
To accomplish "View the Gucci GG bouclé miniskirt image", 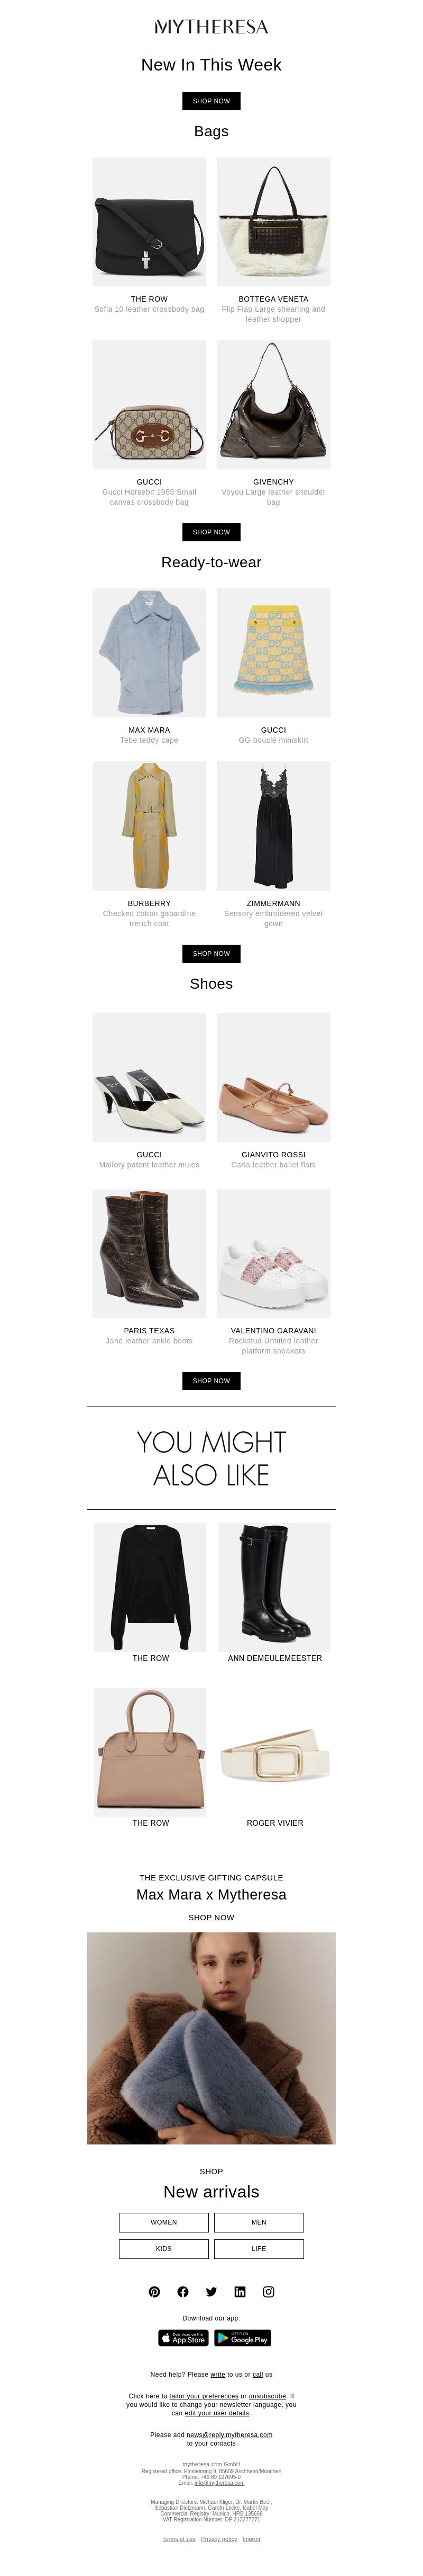I will coord(273,653).
